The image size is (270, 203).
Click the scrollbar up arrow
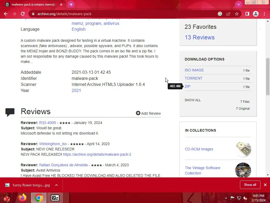click(268, 21)
